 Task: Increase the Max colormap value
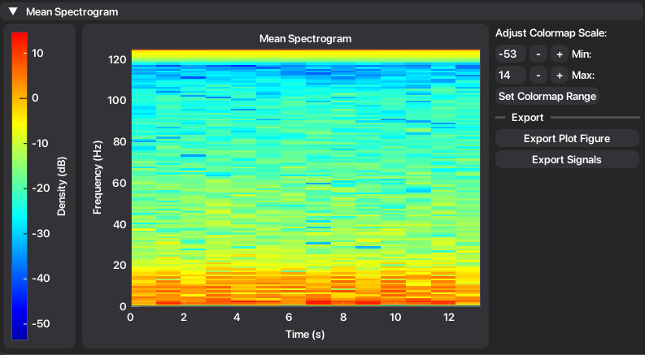pos(560,76)
